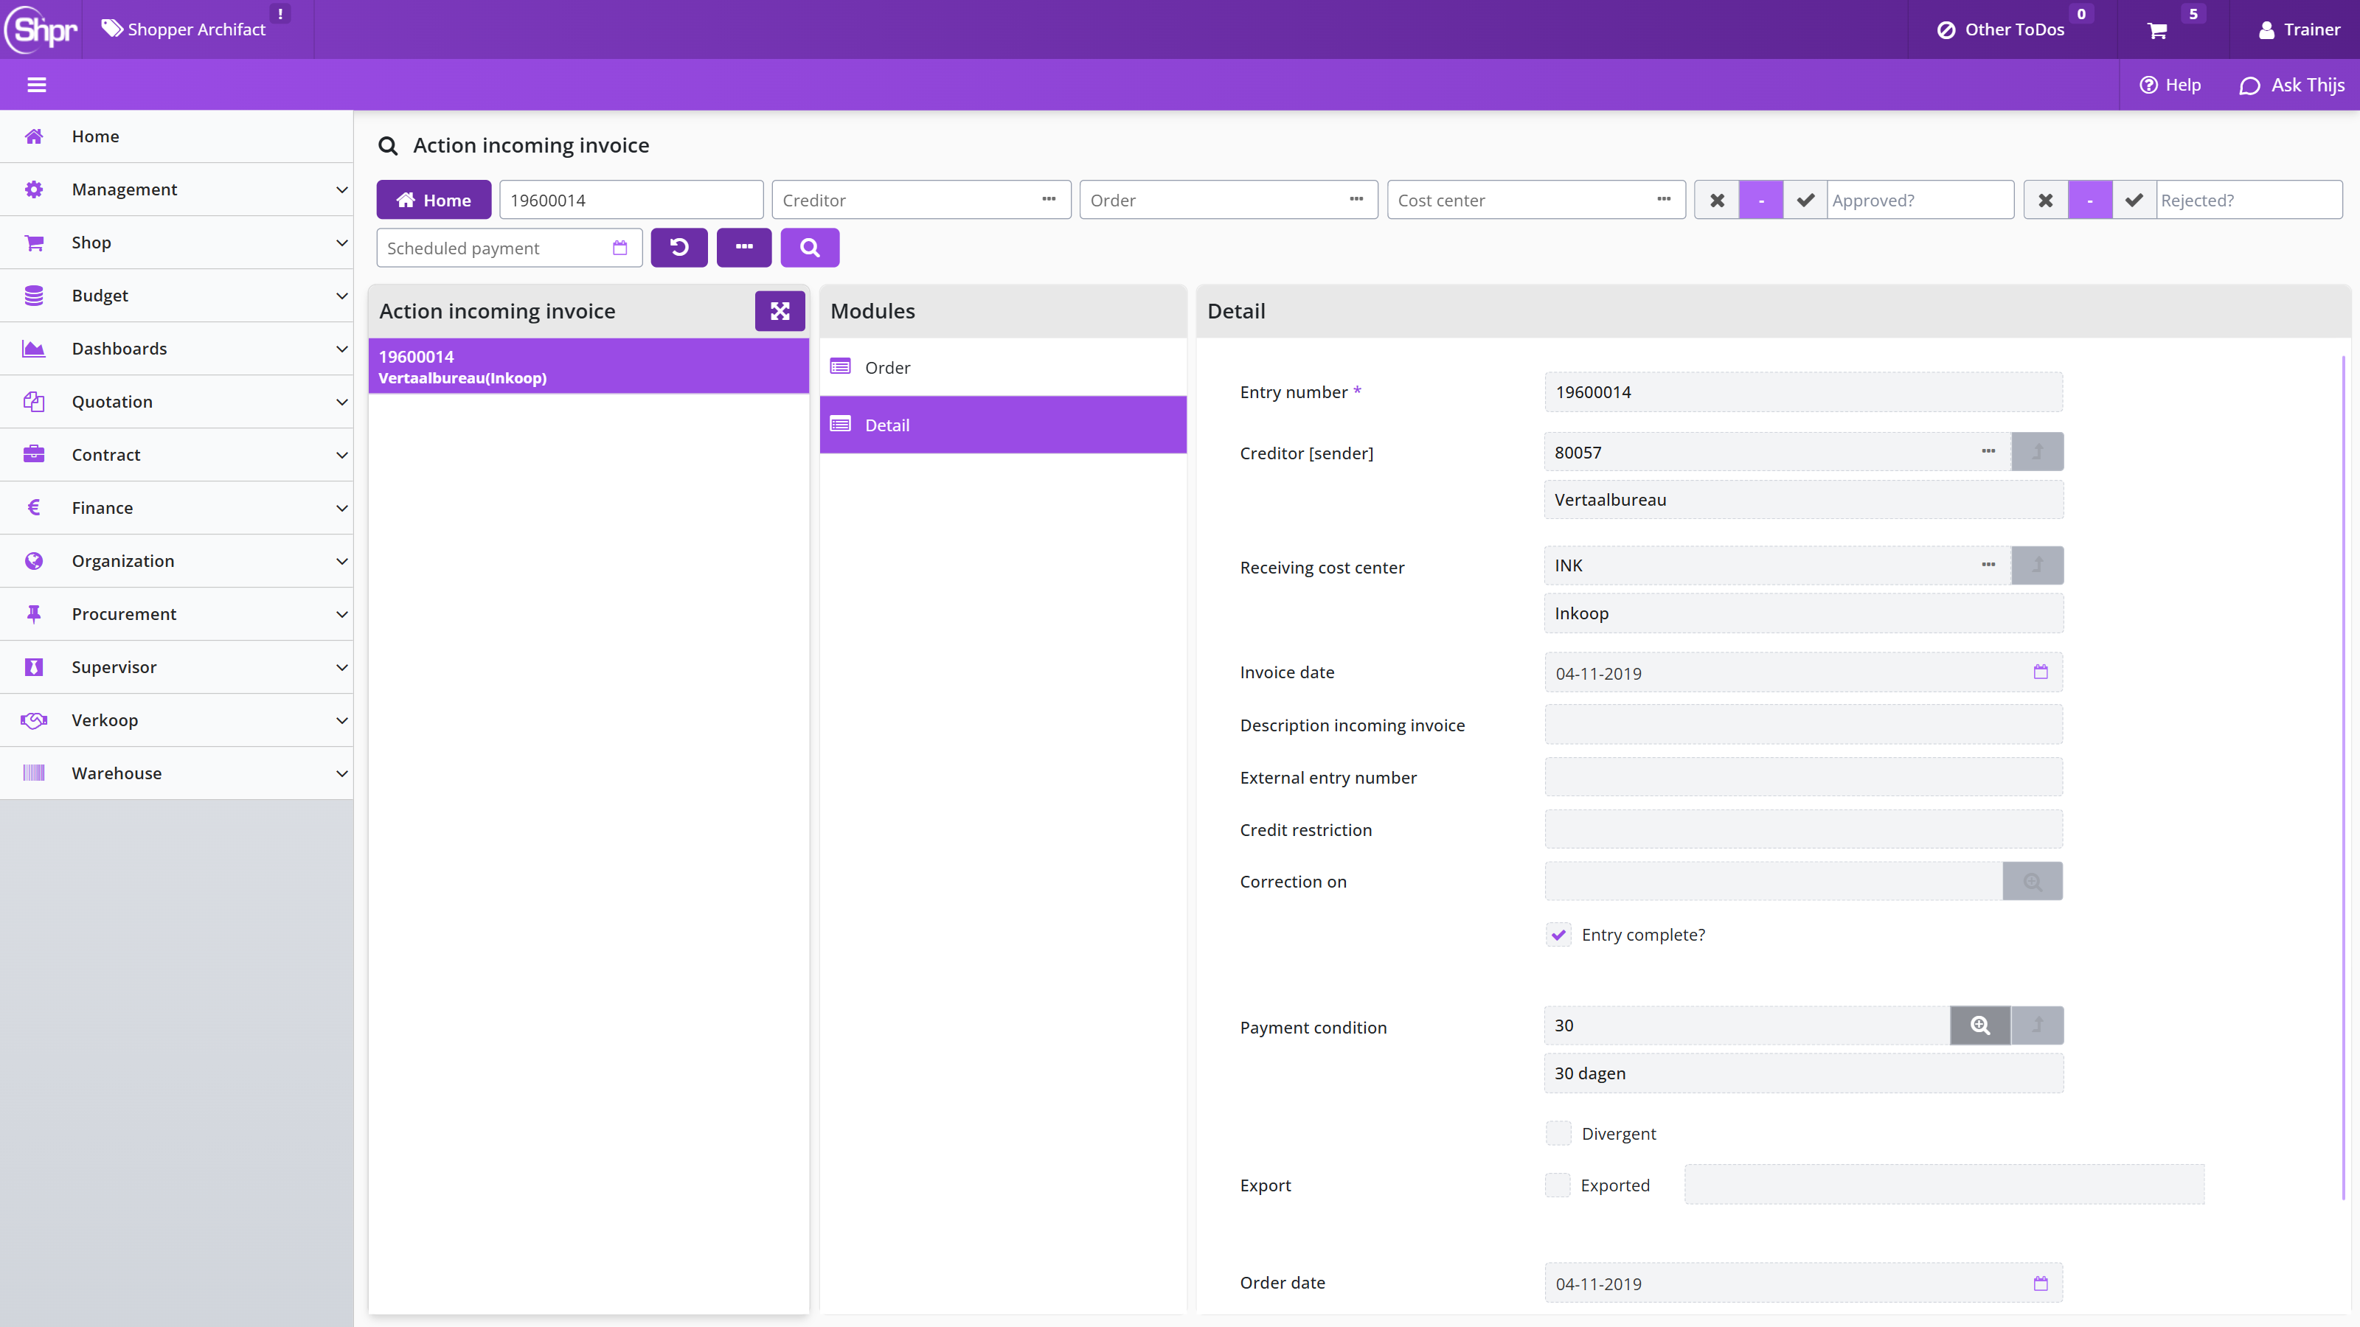Click the Shpr logo
This screenshot has width=2360, height=1327.
point(41,29)
